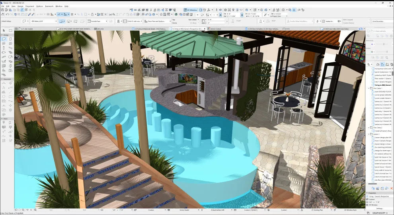Open the Zone Boundary dropdown
Viewport: 394px width, 215px height.
[x=381, y=21]
